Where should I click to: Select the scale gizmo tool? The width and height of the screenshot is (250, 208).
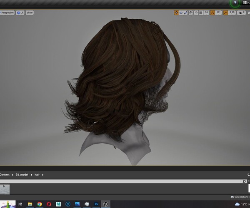point(185,13)
